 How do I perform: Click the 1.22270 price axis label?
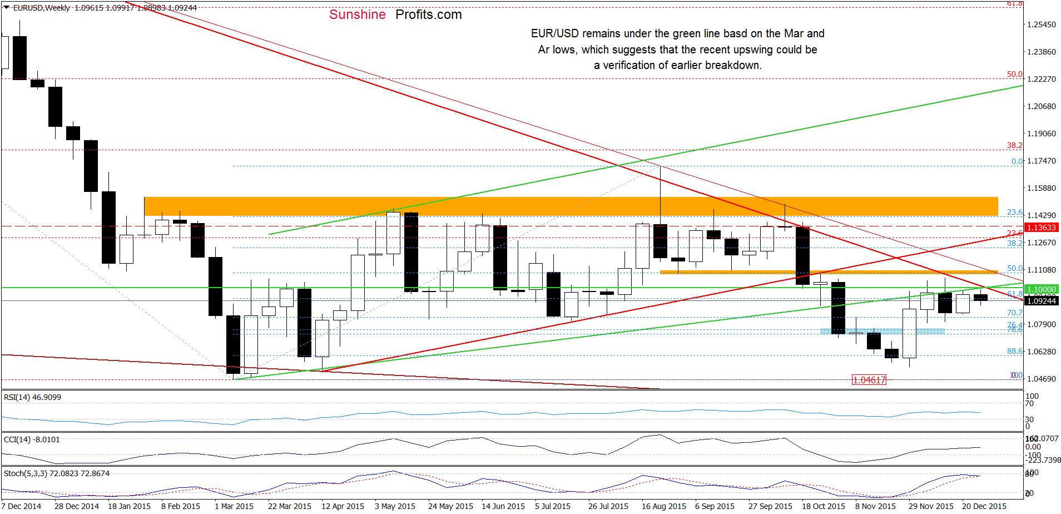(x=1042, y=79)
